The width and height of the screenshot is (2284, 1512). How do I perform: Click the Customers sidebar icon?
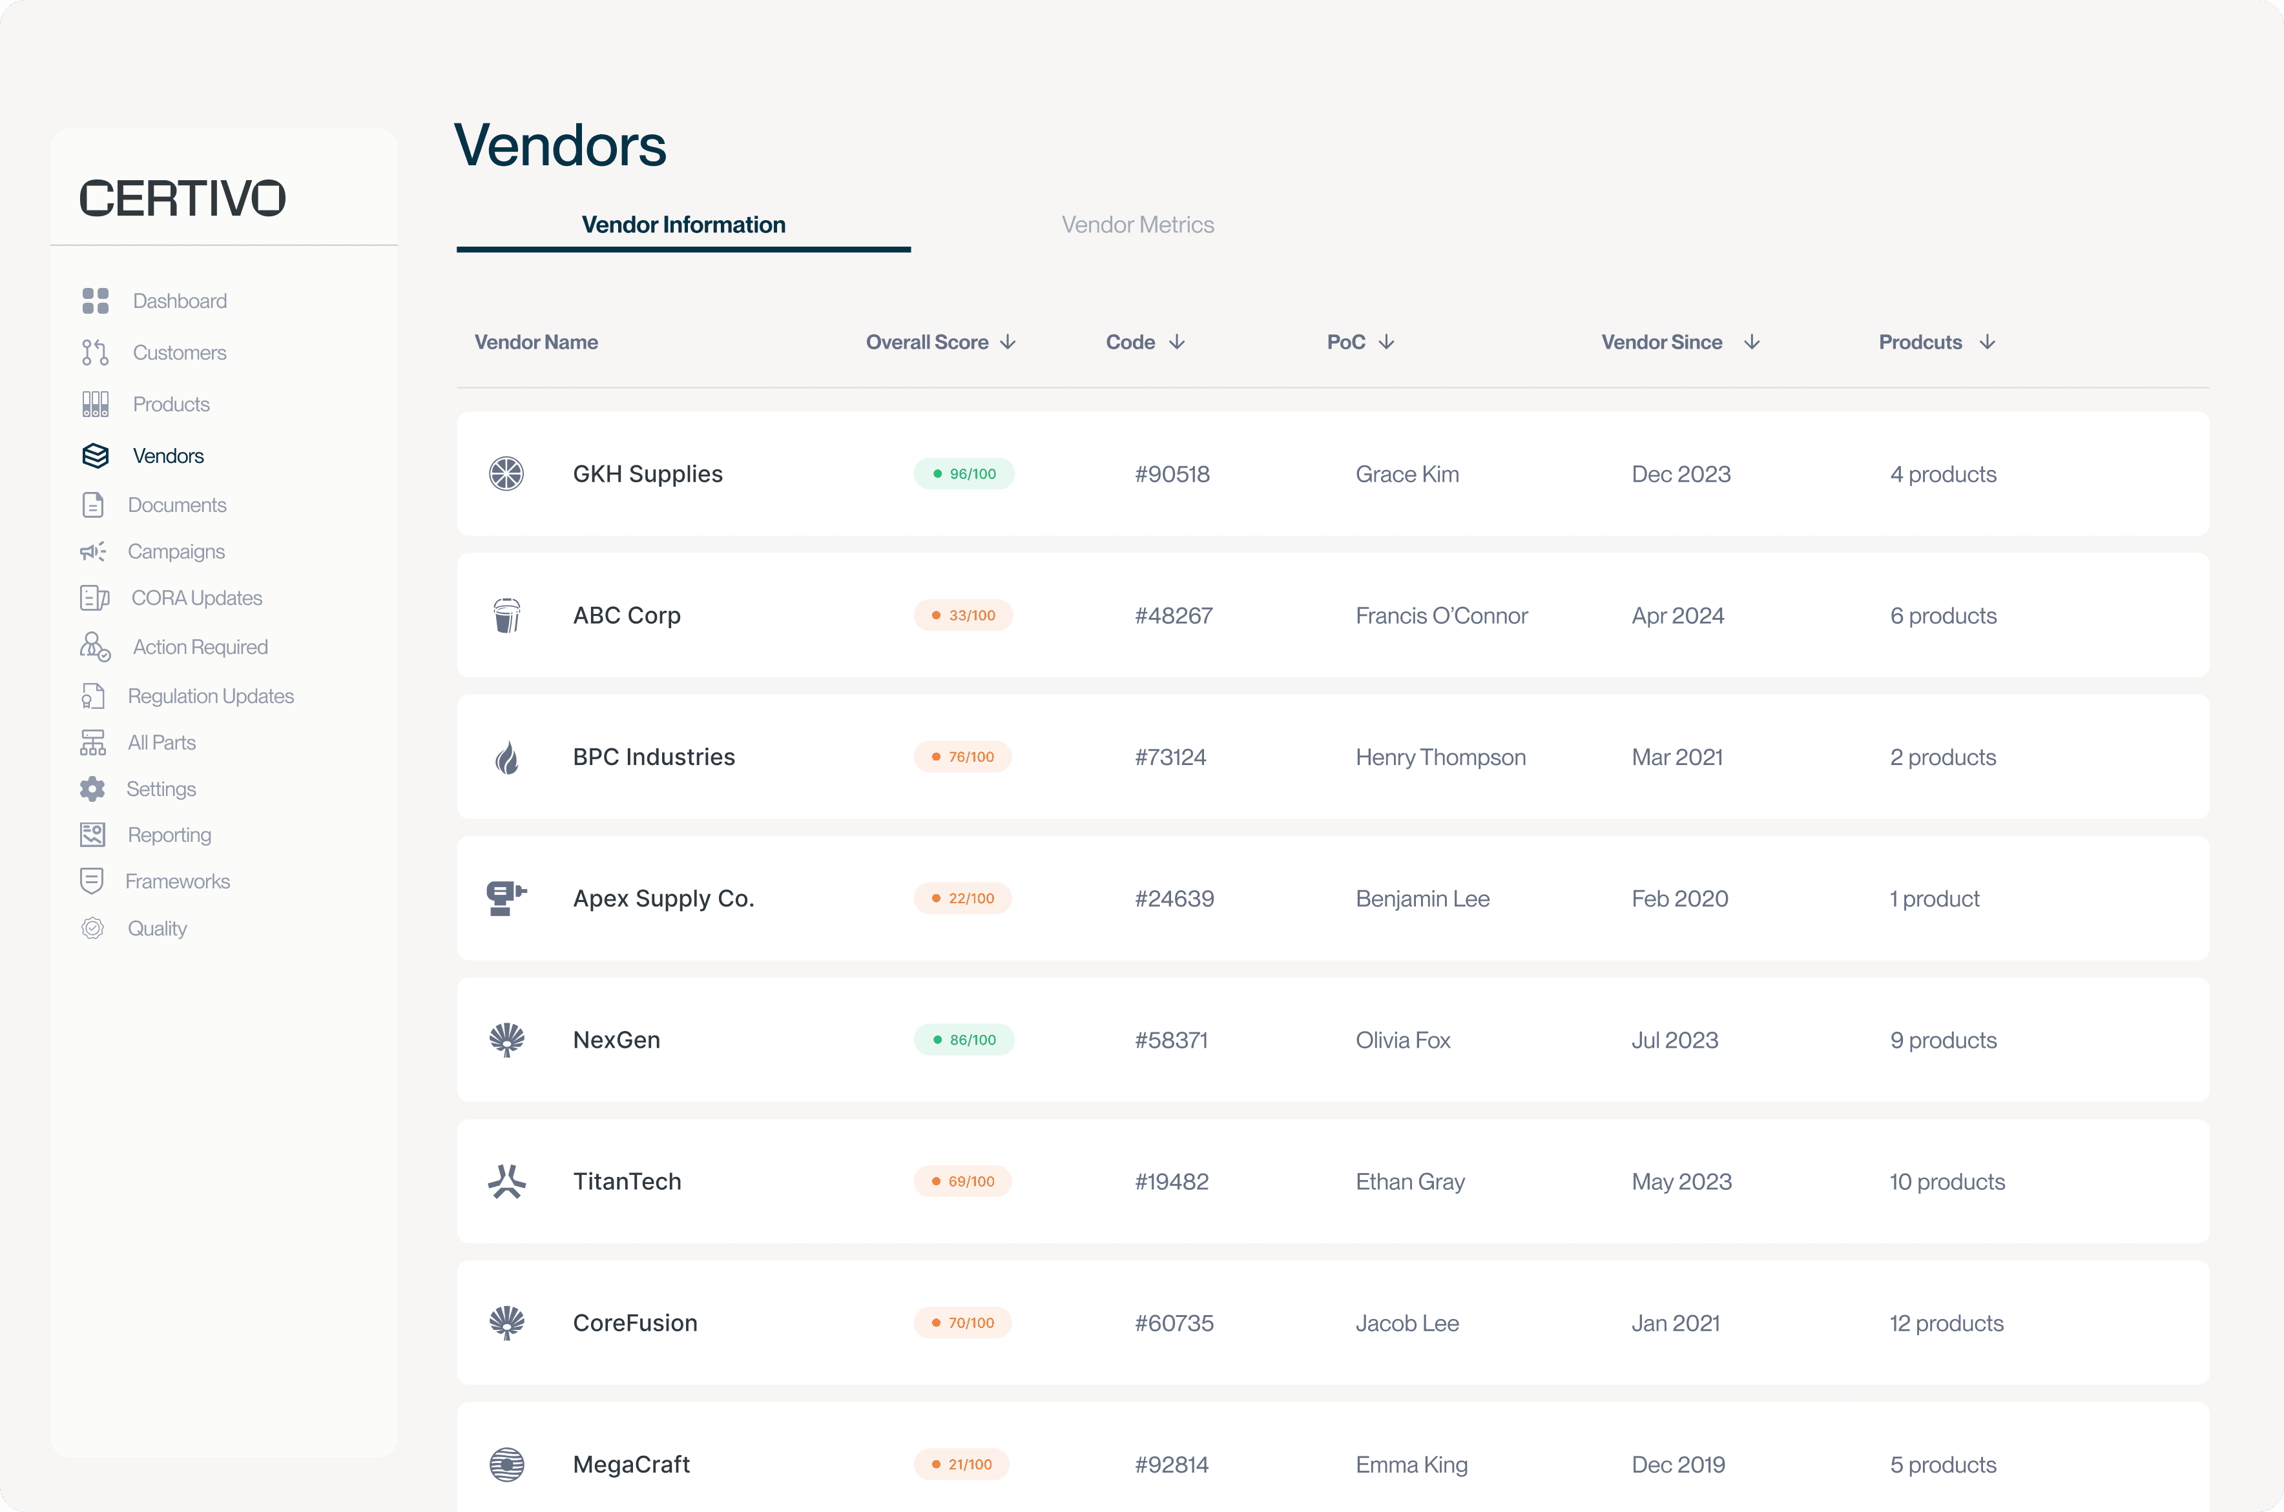(x=94, y=353)
